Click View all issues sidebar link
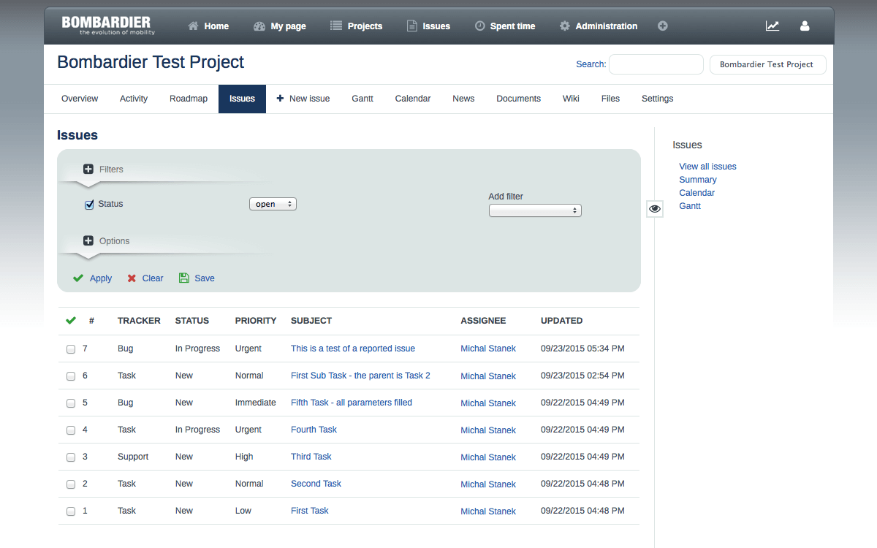 708,167
